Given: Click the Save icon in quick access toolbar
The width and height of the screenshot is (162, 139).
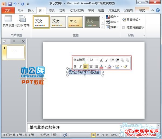Looking at the screenshot, I should coord(10,4).
